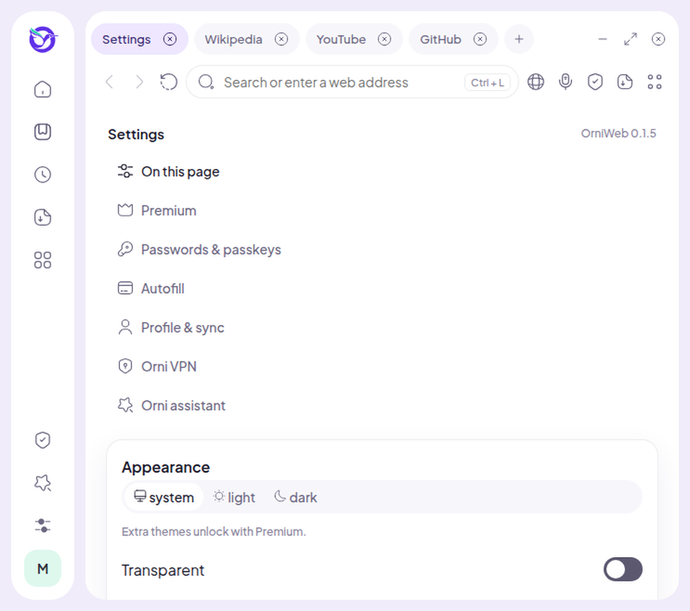Open a new tab with plus button
Viewport: 690px width, 611px height.
coord(519,40)
